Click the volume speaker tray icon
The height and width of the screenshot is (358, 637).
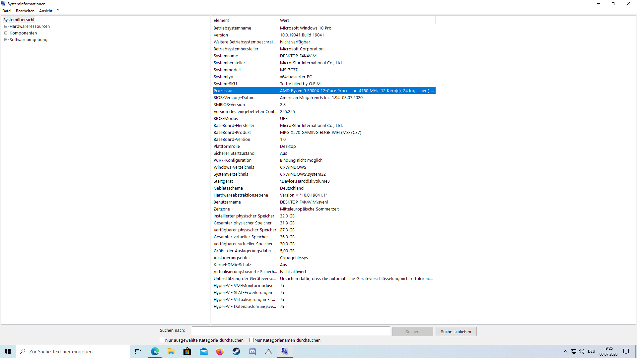(x=582, y=351)
